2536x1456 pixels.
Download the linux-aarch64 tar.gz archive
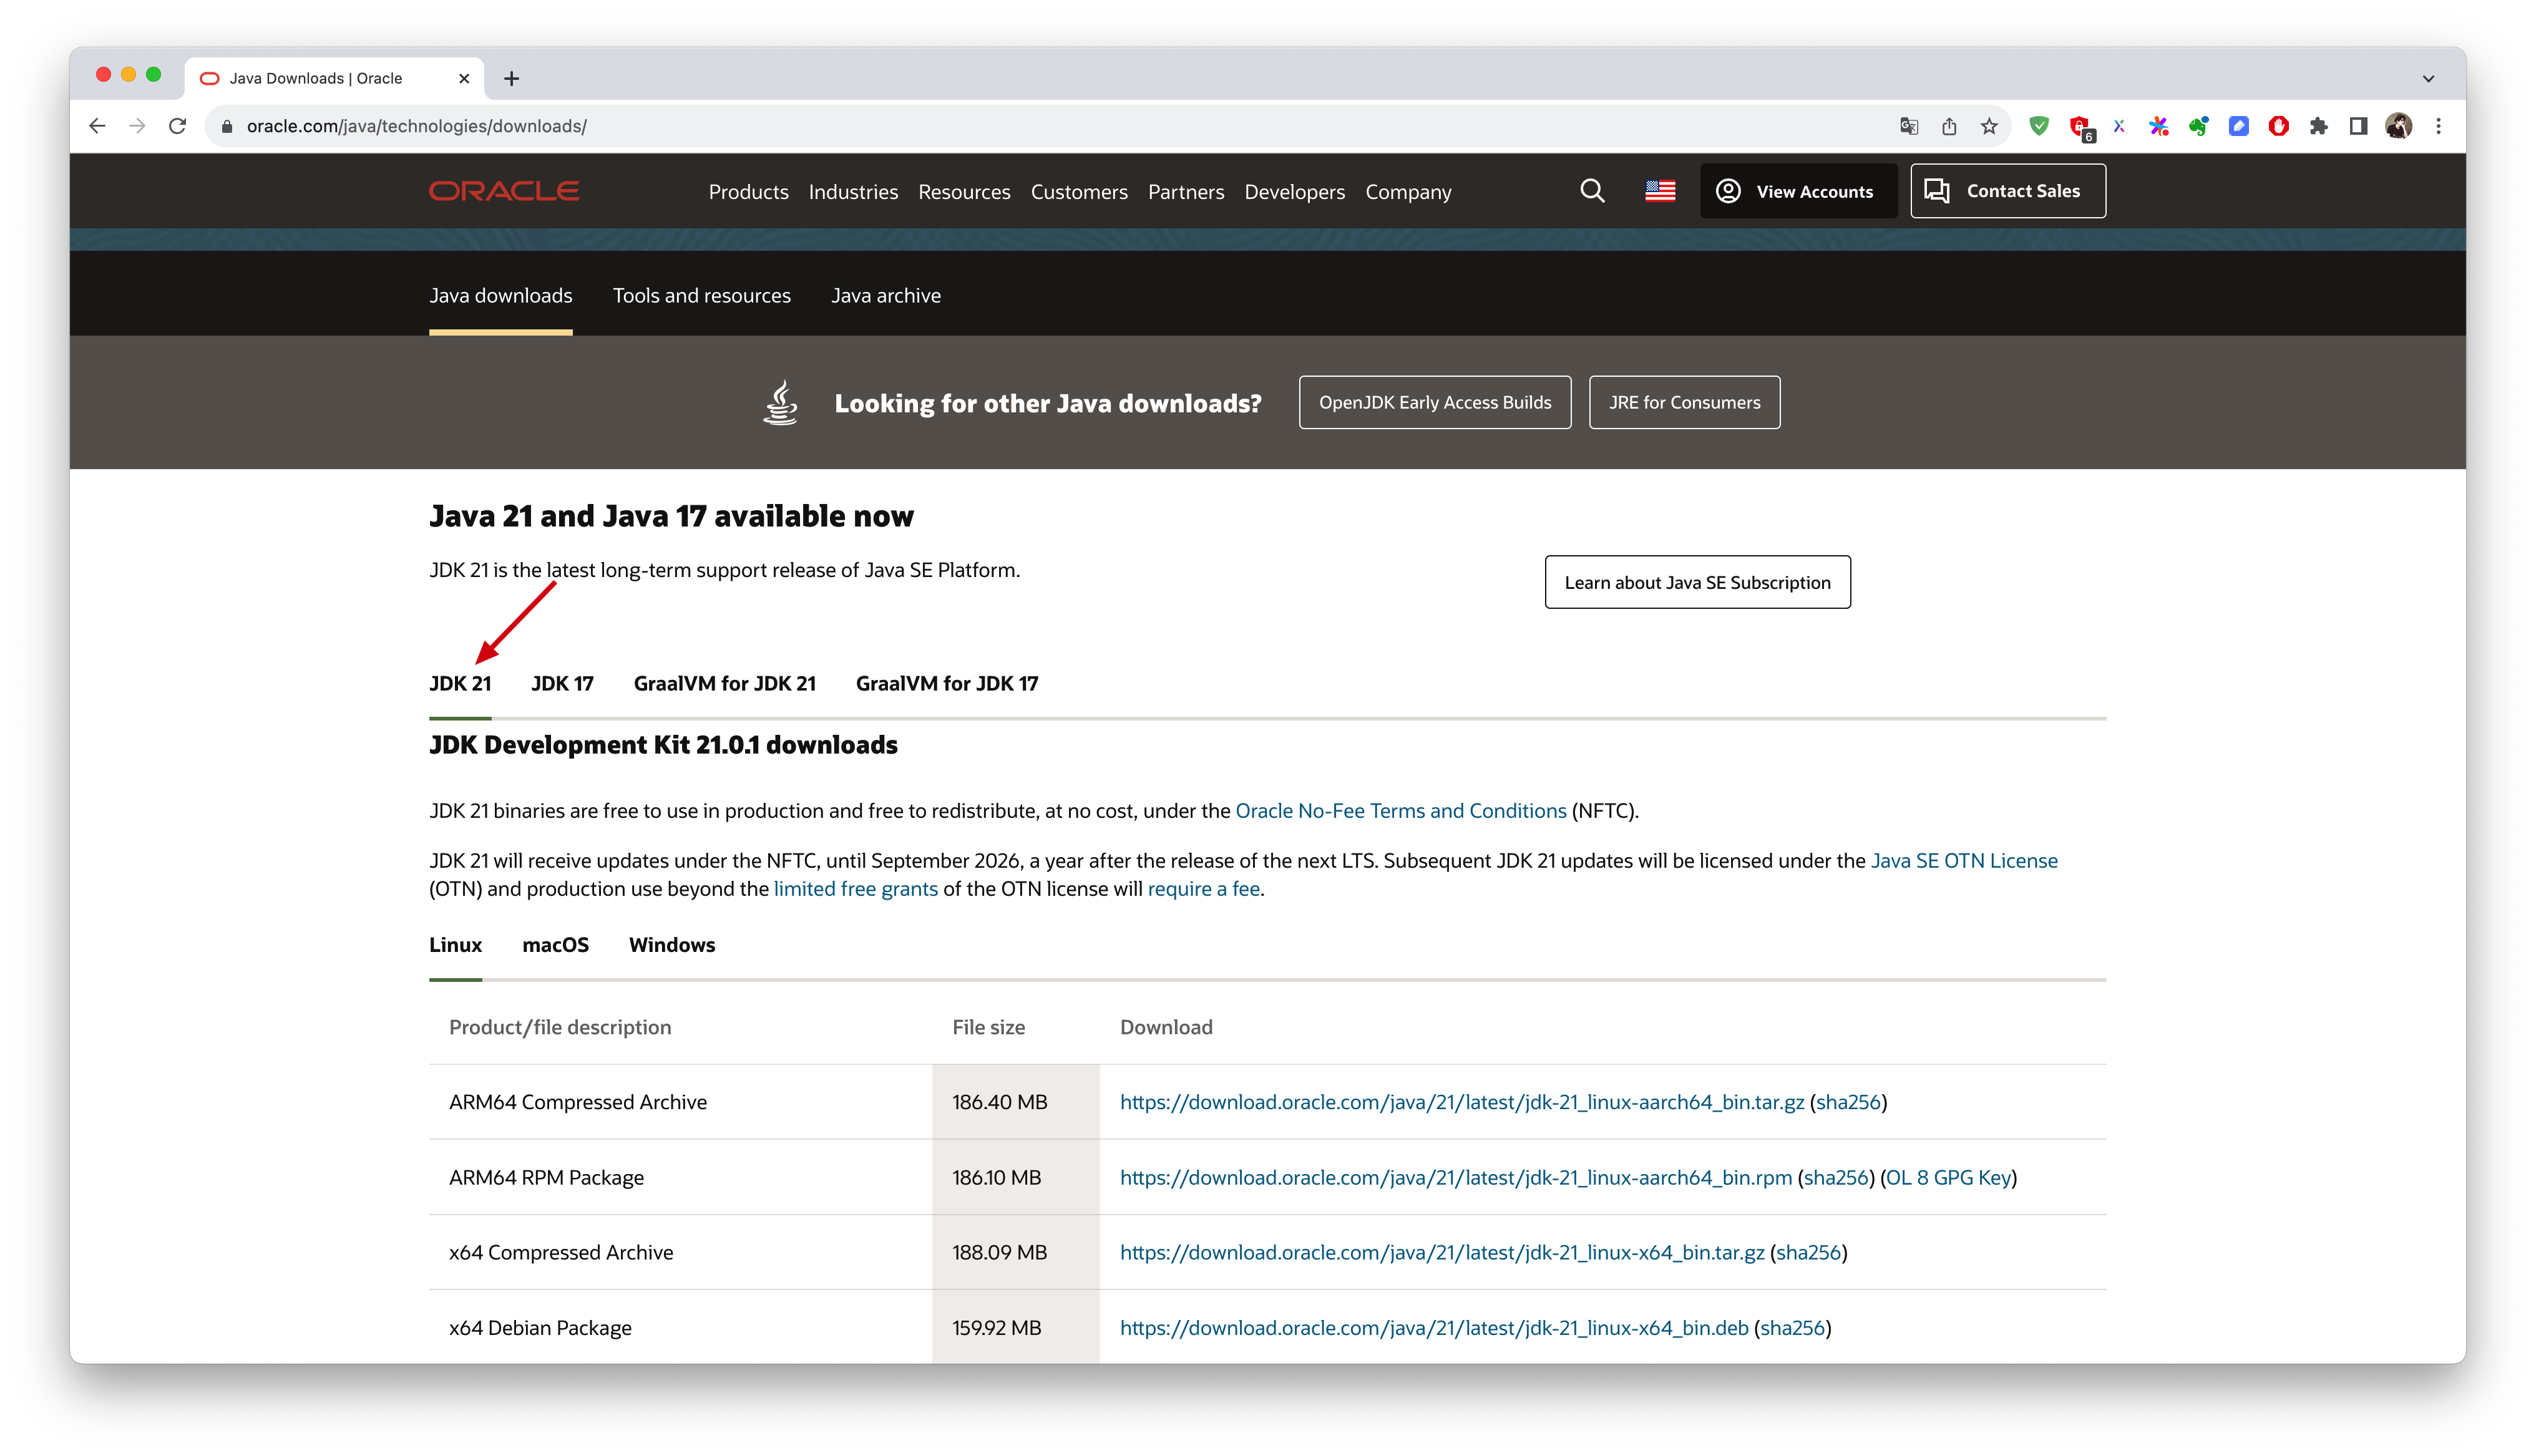[1462, 1102]
